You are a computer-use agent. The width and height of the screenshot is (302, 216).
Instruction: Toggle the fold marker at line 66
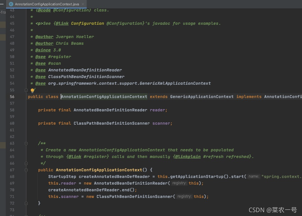pyautogui.click(x=26, y=163)
